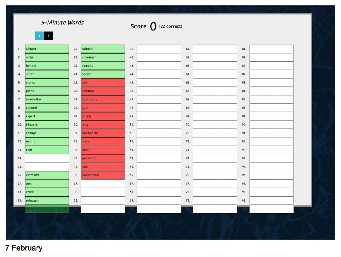
Task: Click empty field number 37
Action: (x=103, y=184)
